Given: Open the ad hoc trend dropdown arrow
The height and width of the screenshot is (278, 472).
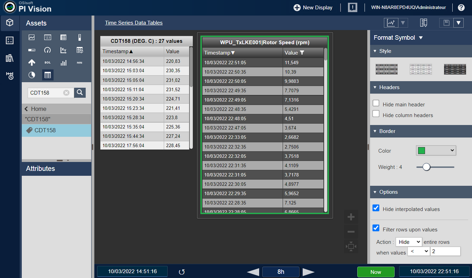Looking at the screenshot, I should click(403, 23).
